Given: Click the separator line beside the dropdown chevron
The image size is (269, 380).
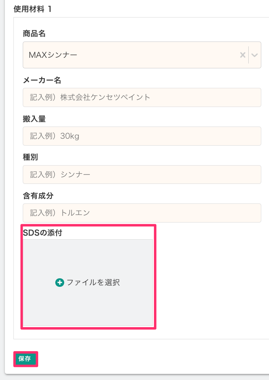Looking at the screenshot, I should click(248, 55).
